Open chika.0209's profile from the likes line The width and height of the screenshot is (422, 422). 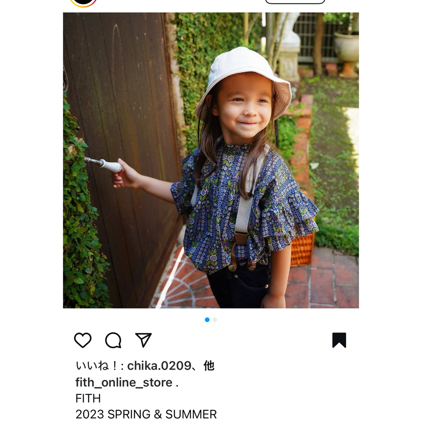pos(159,366)
